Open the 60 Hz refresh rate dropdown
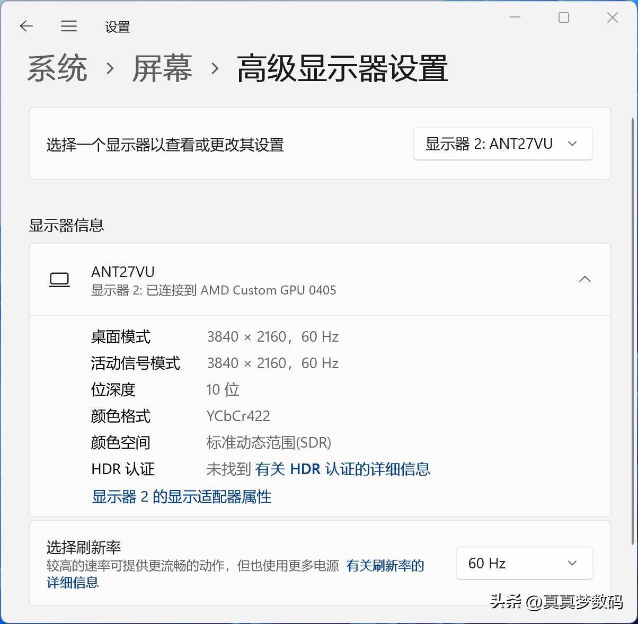Screen dimensions: 638x624 click(524, 563)
